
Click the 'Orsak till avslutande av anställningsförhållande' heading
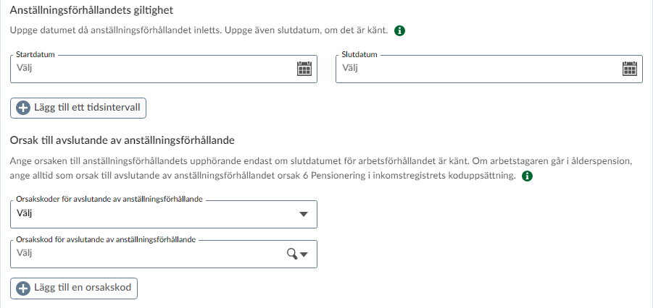tap(123, 140)
